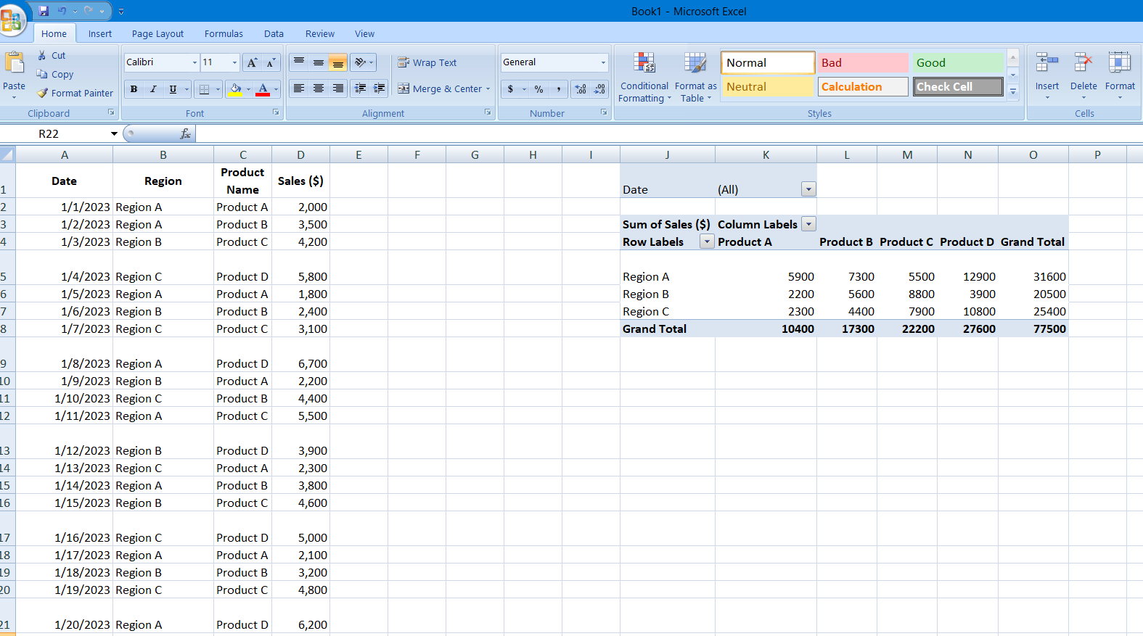
Task: Click Format Painter brush
Action: click(x=75, y=93)
